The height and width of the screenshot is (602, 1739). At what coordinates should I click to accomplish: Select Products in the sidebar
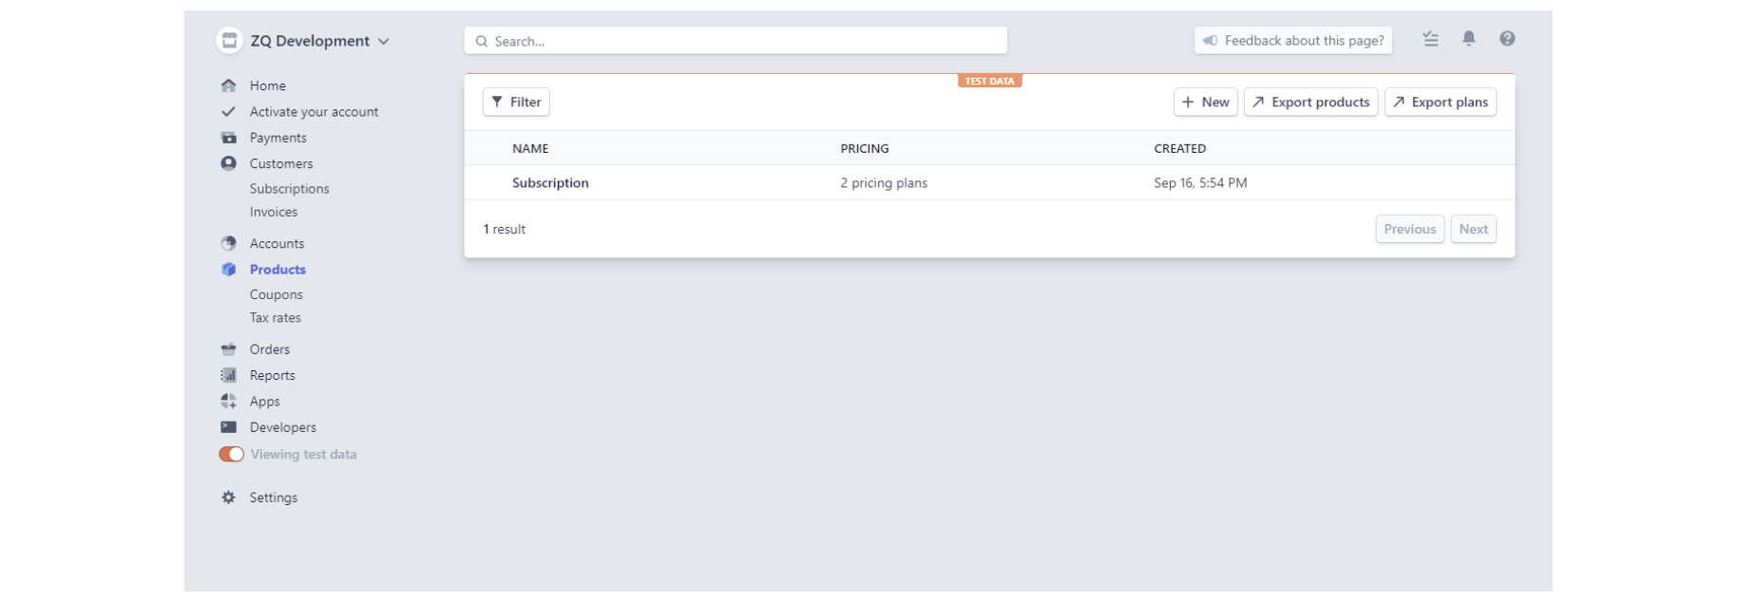pyautogui.click(x=277, y=270)
